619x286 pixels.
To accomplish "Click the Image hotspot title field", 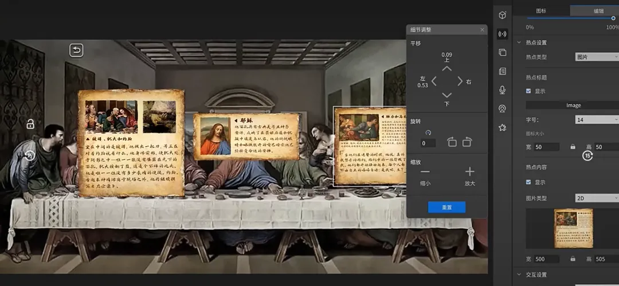I will (x=573, y=105).
